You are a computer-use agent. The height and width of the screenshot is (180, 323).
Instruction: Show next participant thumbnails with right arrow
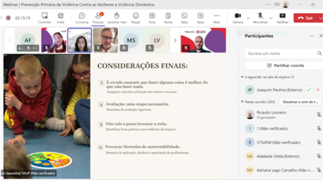click(x=175, y=40)
